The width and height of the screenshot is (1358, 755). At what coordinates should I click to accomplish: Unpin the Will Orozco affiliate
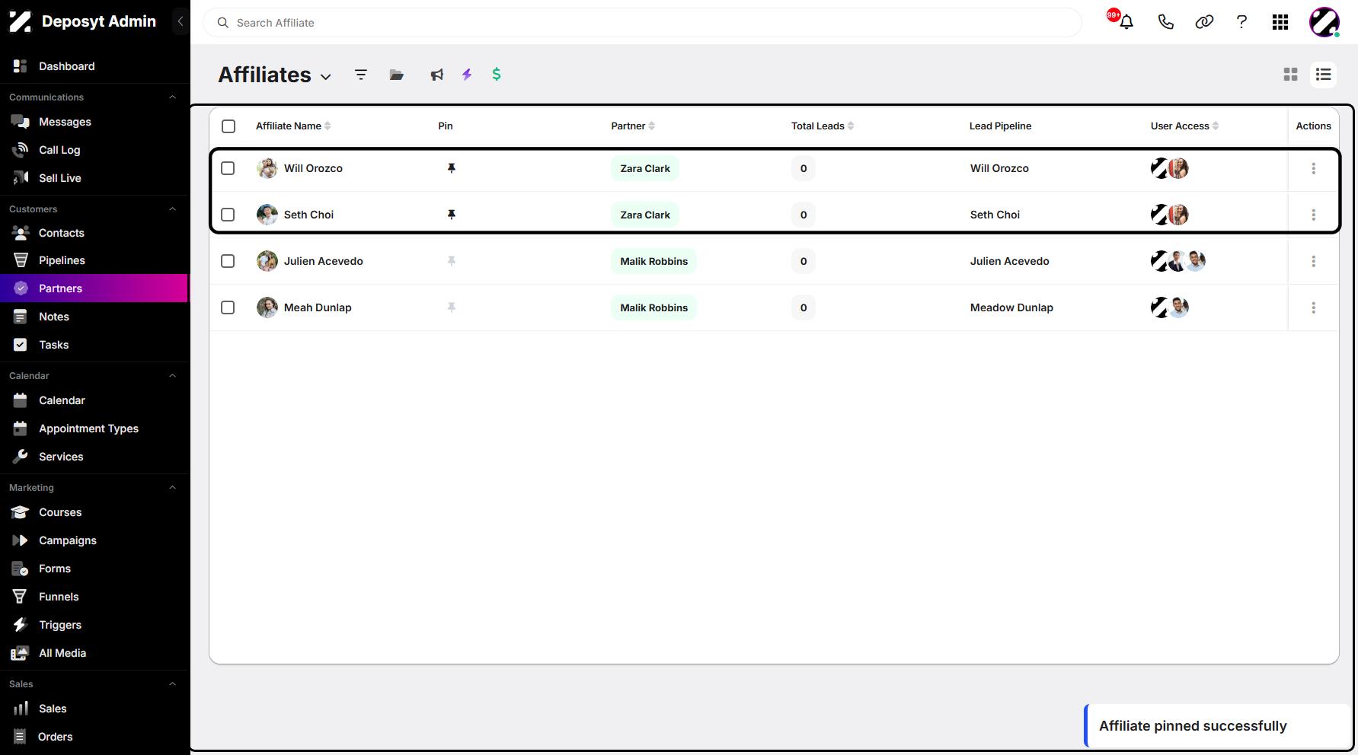[x=452, y=168]
